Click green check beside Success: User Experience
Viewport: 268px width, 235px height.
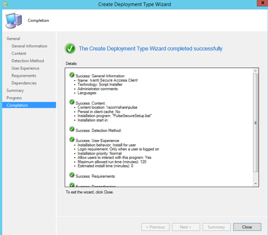pyautogui.click(x=72, y=139)
